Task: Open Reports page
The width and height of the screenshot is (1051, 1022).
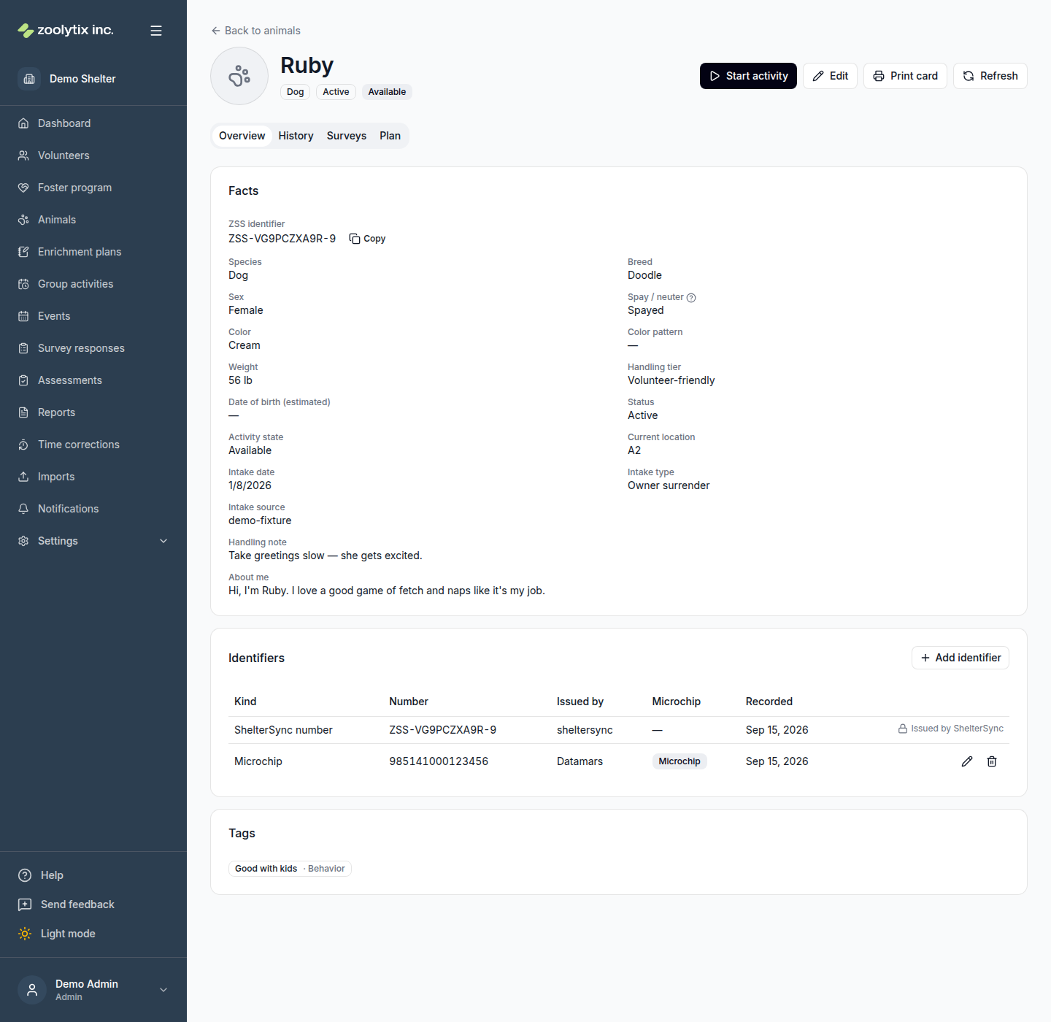Action: [93, 412]
